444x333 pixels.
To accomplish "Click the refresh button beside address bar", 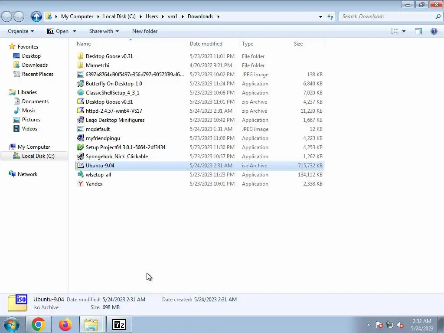I will click(x=330, y=17).
